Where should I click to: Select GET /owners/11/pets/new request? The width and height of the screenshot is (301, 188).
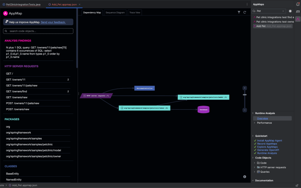[38, 86]
